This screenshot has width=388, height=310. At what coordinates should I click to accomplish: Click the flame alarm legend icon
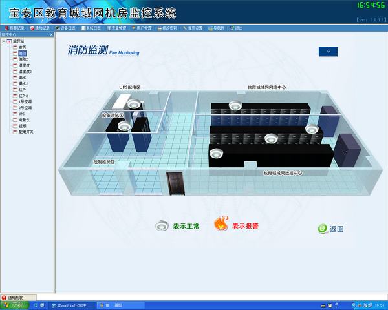pyautogui.click(x=221, y=224)
